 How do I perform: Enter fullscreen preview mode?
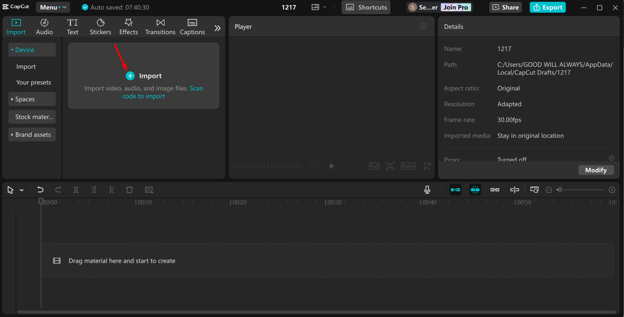pyautogui.click(x=427, y=166)
